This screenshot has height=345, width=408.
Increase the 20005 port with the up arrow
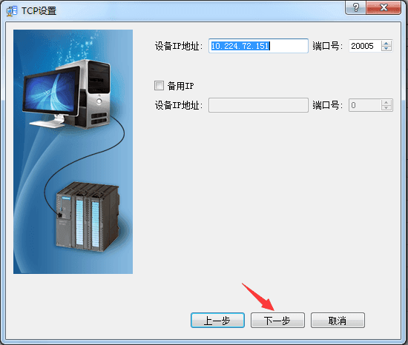[x=386, y=44]
